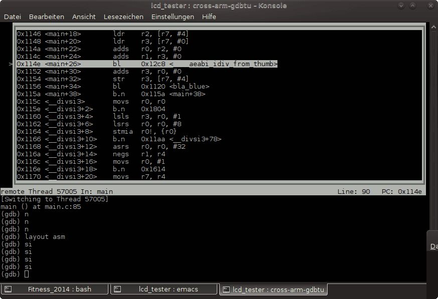438x299 pixels.
Task: Click the scrollbar up arrow
Action: tap(433, 27)
